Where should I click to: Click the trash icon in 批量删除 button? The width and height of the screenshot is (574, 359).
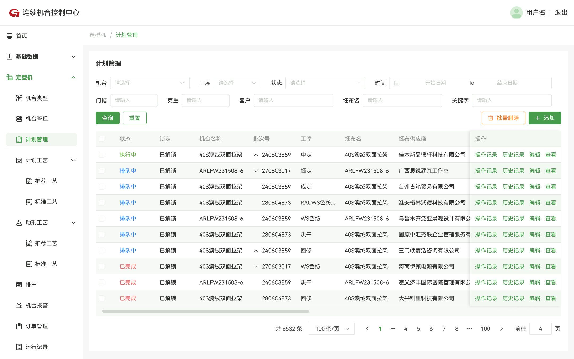(x=491, y=118)
